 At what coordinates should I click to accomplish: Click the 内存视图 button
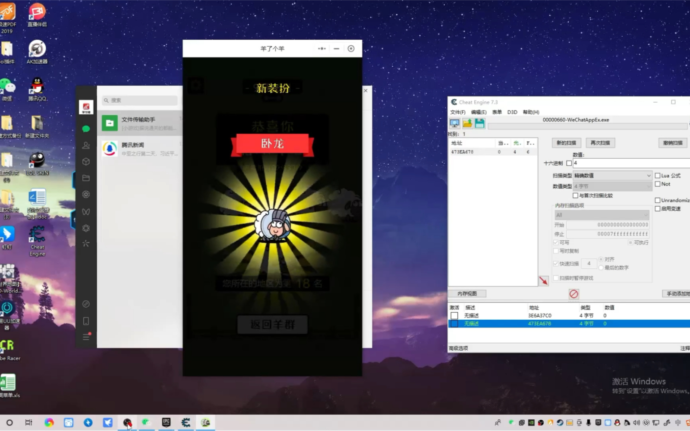click(467, 293)
